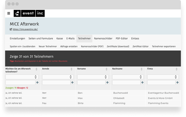Expand the Anrede filter dropdown
The width and height of the screenshot is (186, 117).
tap(57, 77)
